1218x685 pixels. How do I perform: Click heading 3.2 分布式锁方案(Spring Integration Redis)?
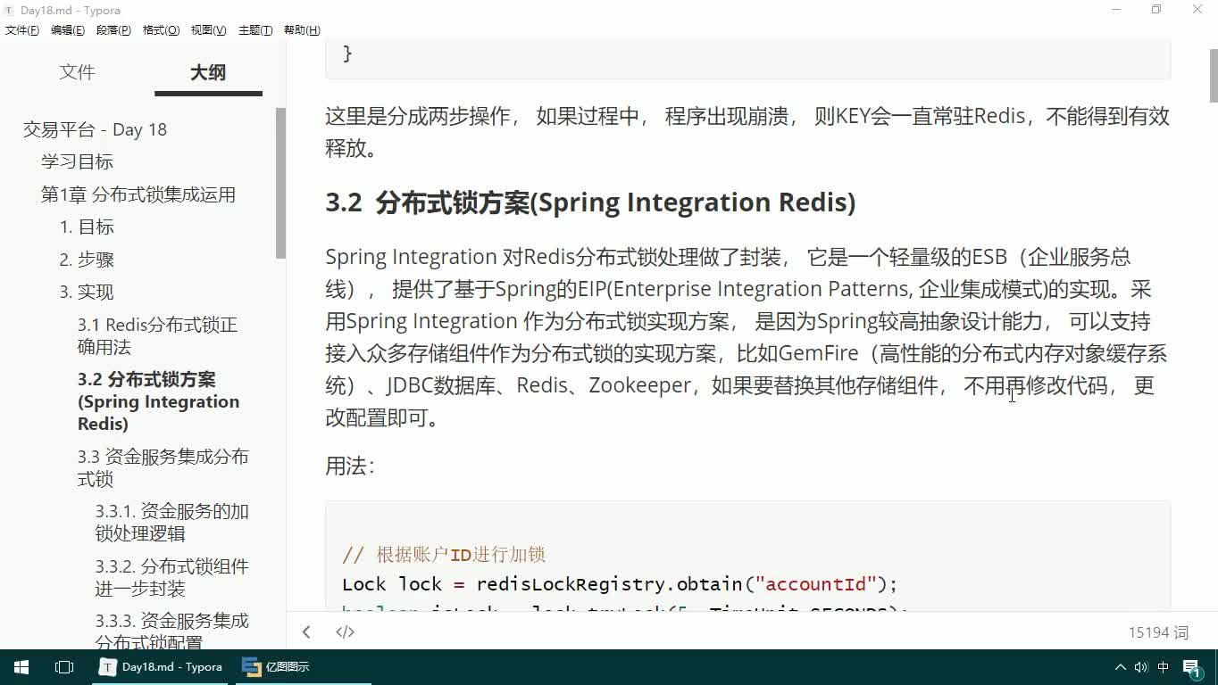pos(590,202)
